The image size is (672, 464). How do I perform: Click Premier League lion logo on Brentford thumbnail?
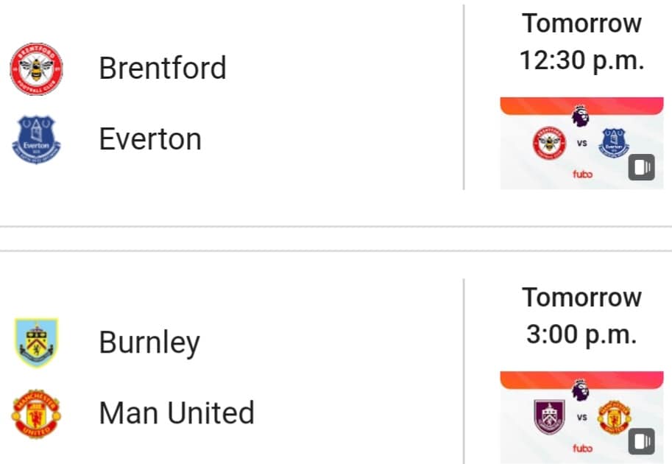pos(580,116)
